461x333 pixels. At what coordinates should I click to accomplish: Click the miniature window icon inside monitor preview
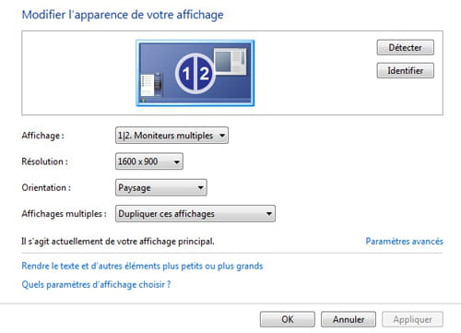click(x=230, y=61)
